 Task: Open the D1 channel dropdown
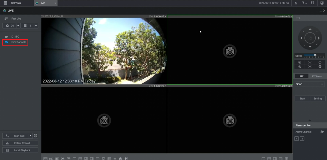18,25
